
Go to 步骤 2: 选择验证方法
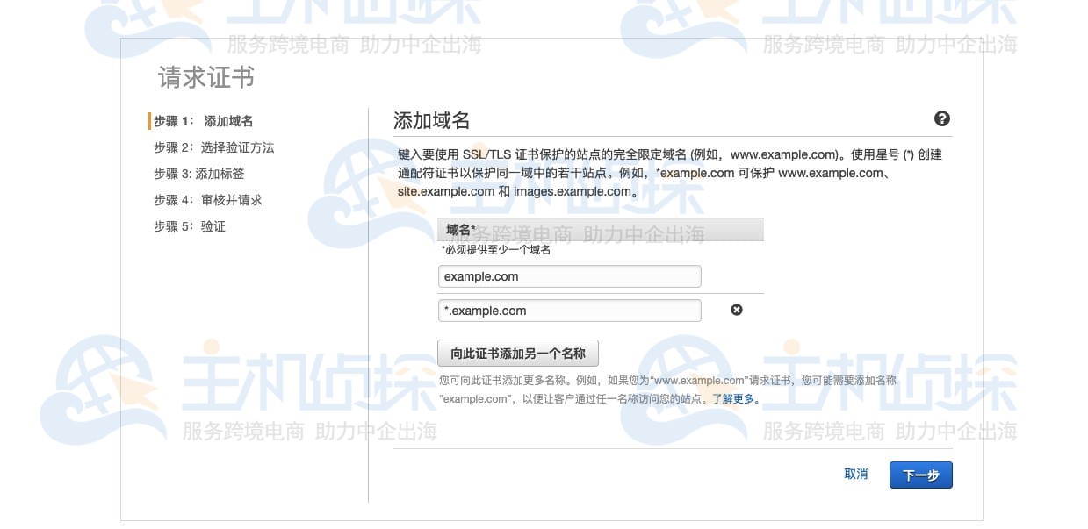(x=214, y=147)
